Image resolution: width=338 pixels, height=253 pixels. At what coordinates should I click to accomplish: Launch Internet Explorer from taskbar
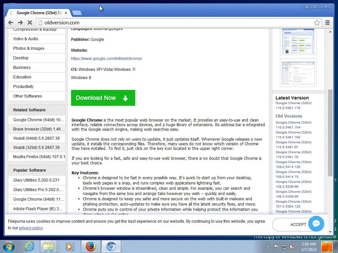click(29, 246)
